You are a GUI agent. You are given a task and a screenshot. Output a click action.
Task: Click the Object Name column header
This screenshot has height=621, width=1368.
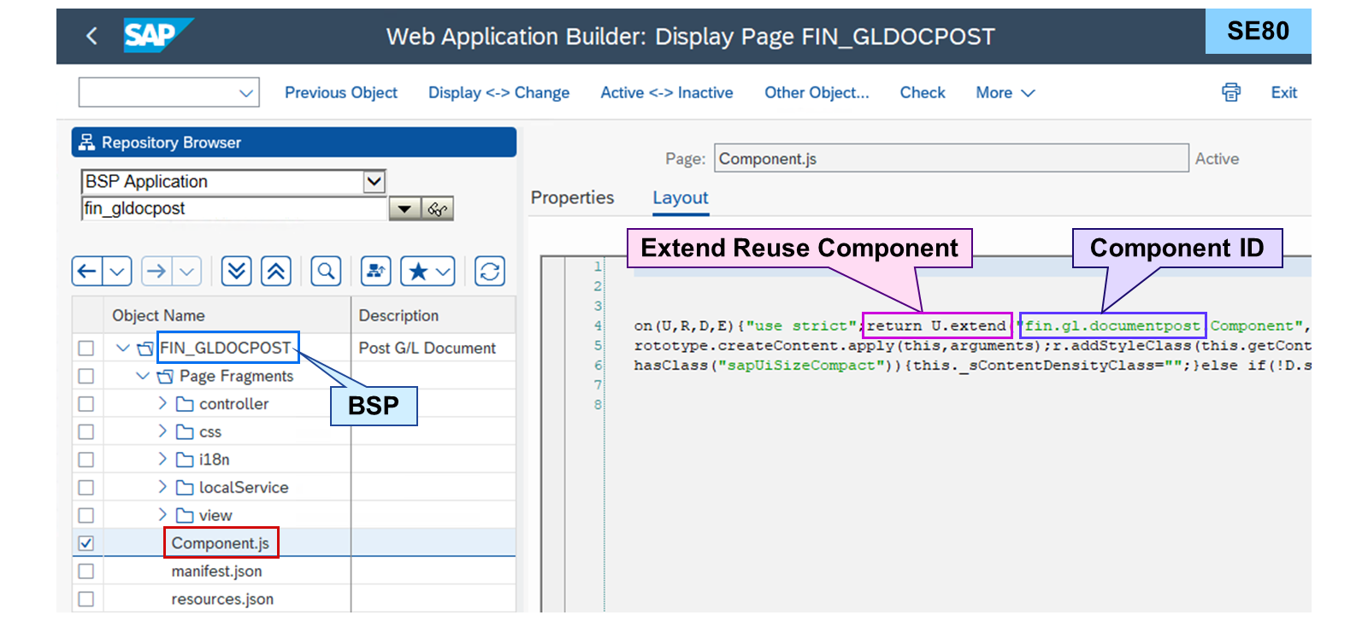pyautogui.click(x=158, y=315)
